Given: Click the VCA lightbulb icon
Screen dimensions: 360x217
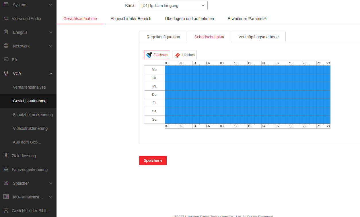Looking at the screenshot, I should [6, 73].
